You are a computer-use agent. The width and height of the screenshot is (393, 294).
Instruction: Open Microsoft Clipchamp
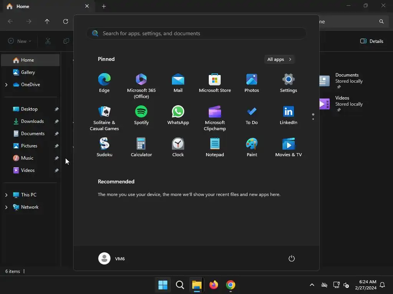(x=215, y=118)
